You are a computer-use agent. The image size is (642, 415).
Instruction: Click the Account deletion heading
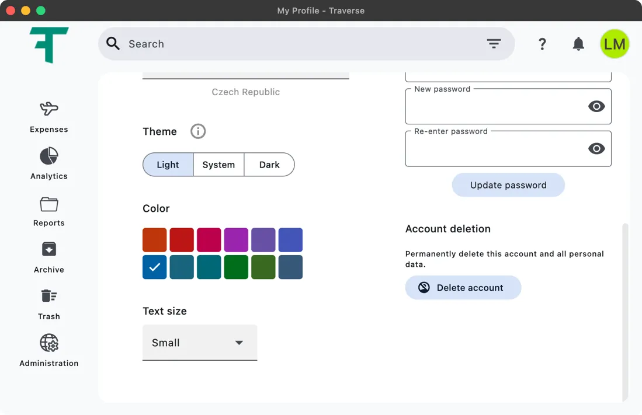448,229
